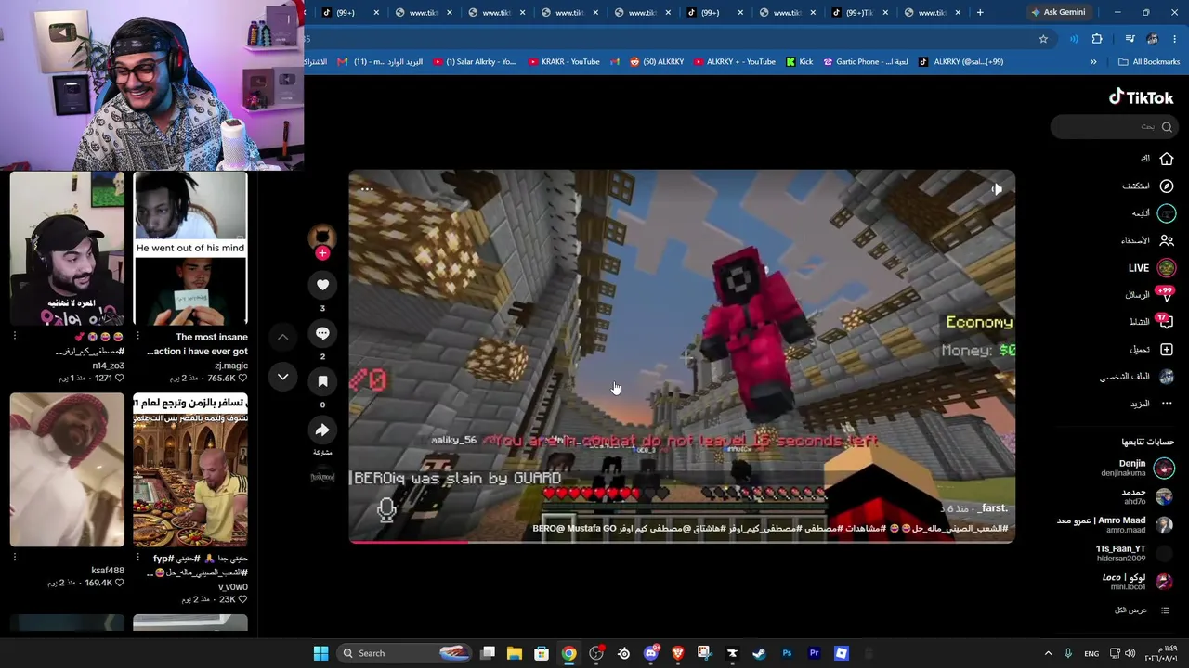Launch Premiere Pro from the taskbar
The width and height of the screenshot is (1189, 668).
(x=814, y=653)
